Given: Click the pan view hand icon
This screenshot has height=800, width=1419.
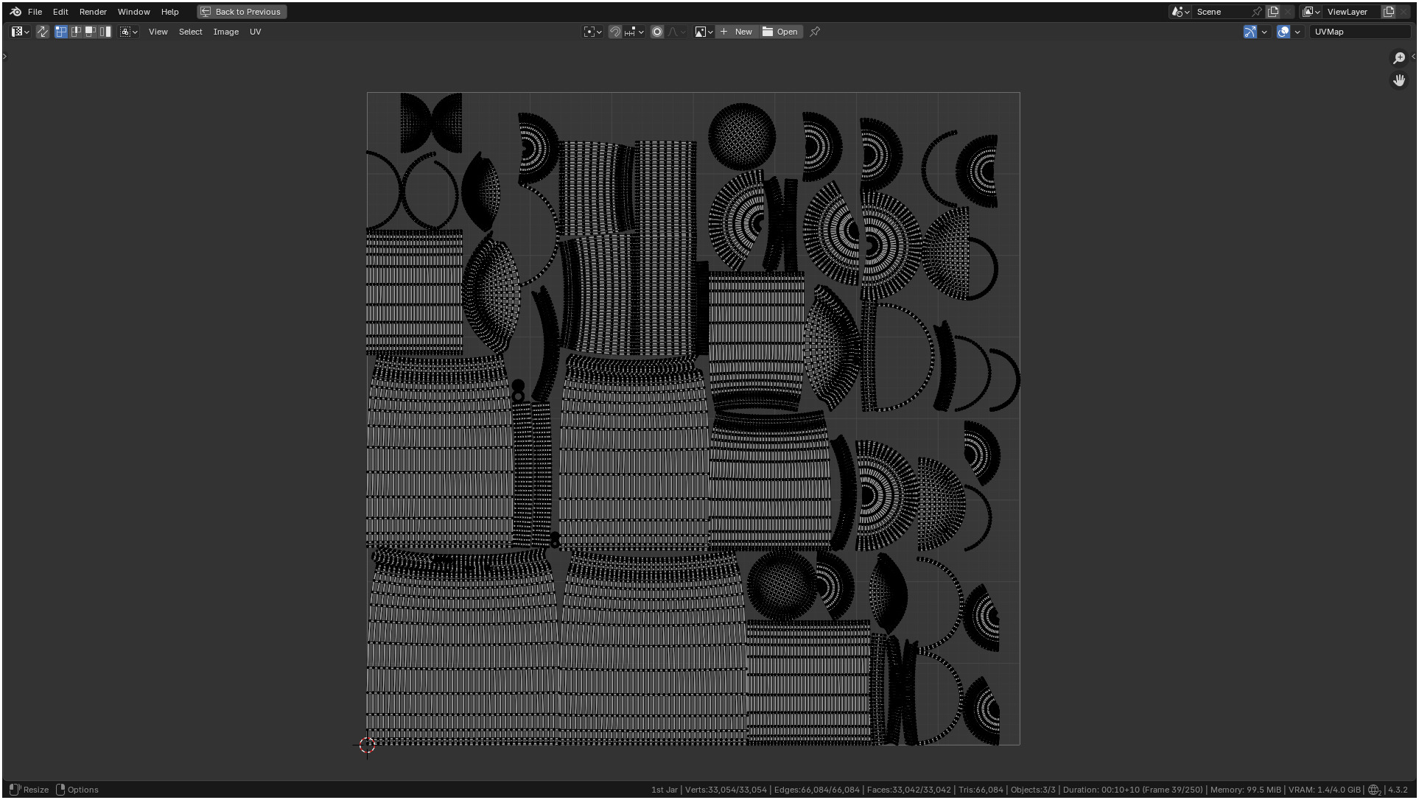Looking at the screenshot, I should point(1398,80).
